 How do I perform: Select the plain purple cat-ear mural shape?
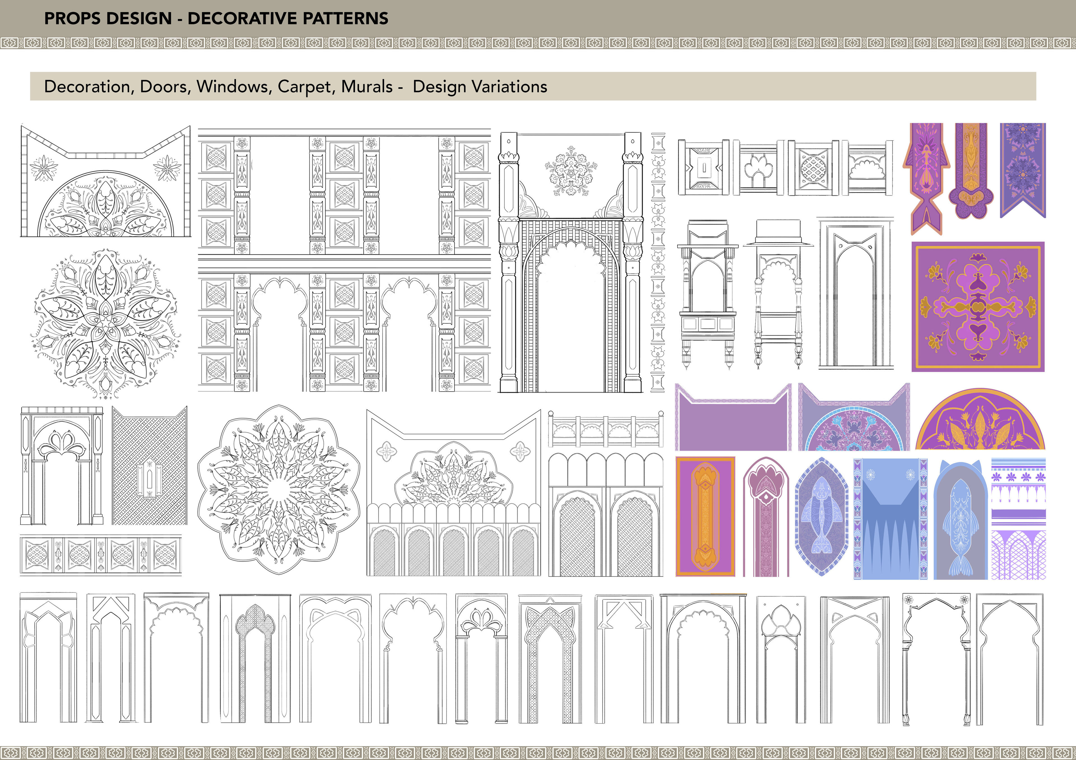tap(733, 417)
